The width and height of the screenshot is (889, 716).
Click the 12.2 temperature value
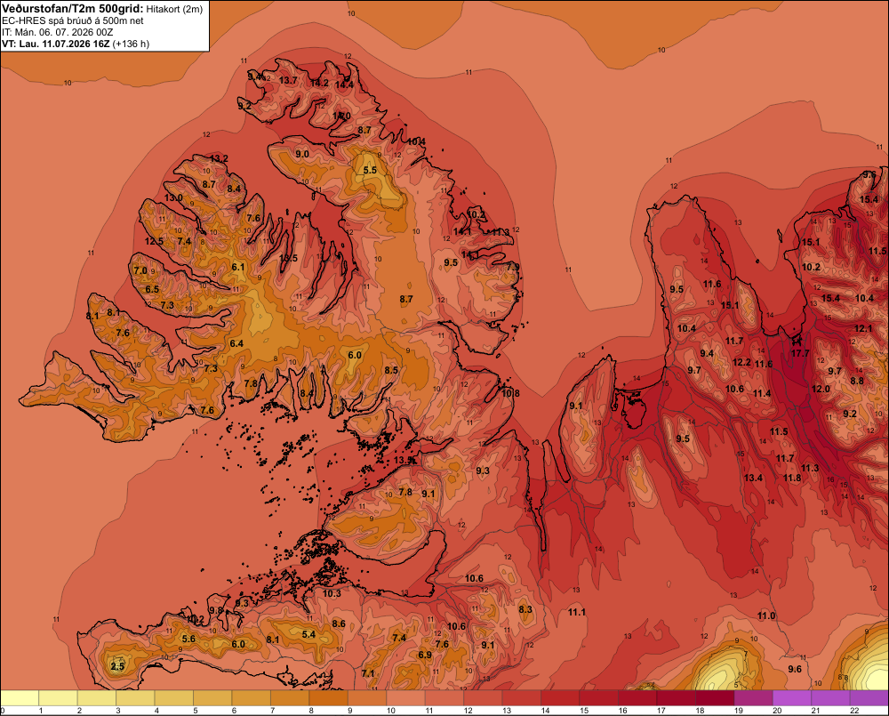coord(741,363)
